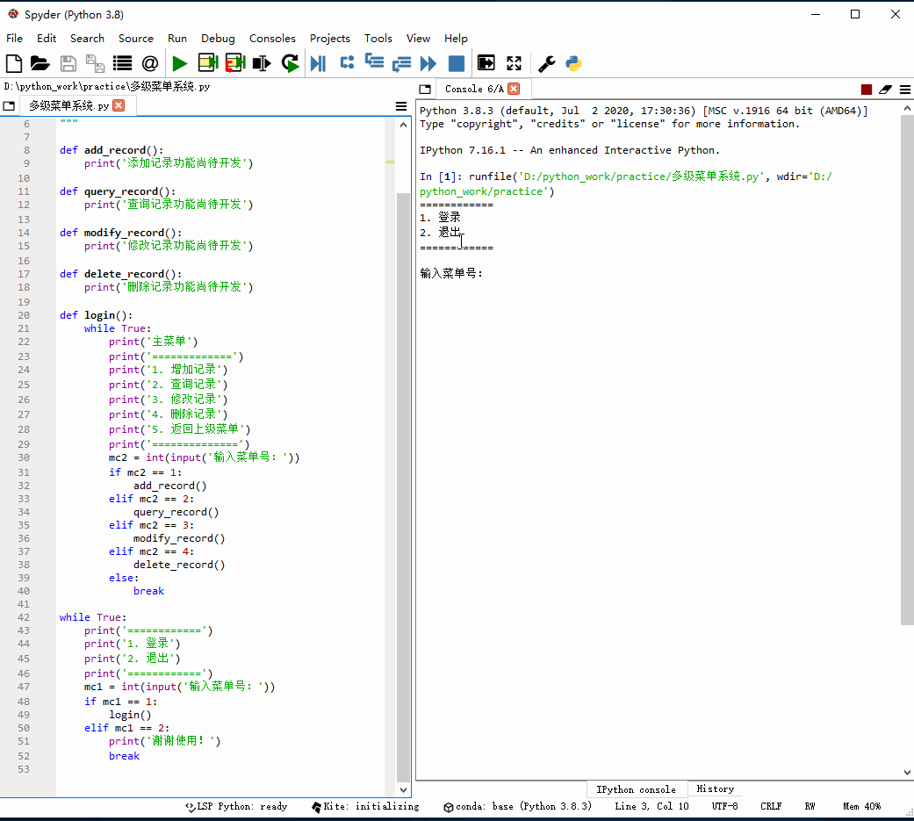Open Preferences with the wrench icon
Image resolution: width=914 pixels, height=821 pixels.
(546, 63)
